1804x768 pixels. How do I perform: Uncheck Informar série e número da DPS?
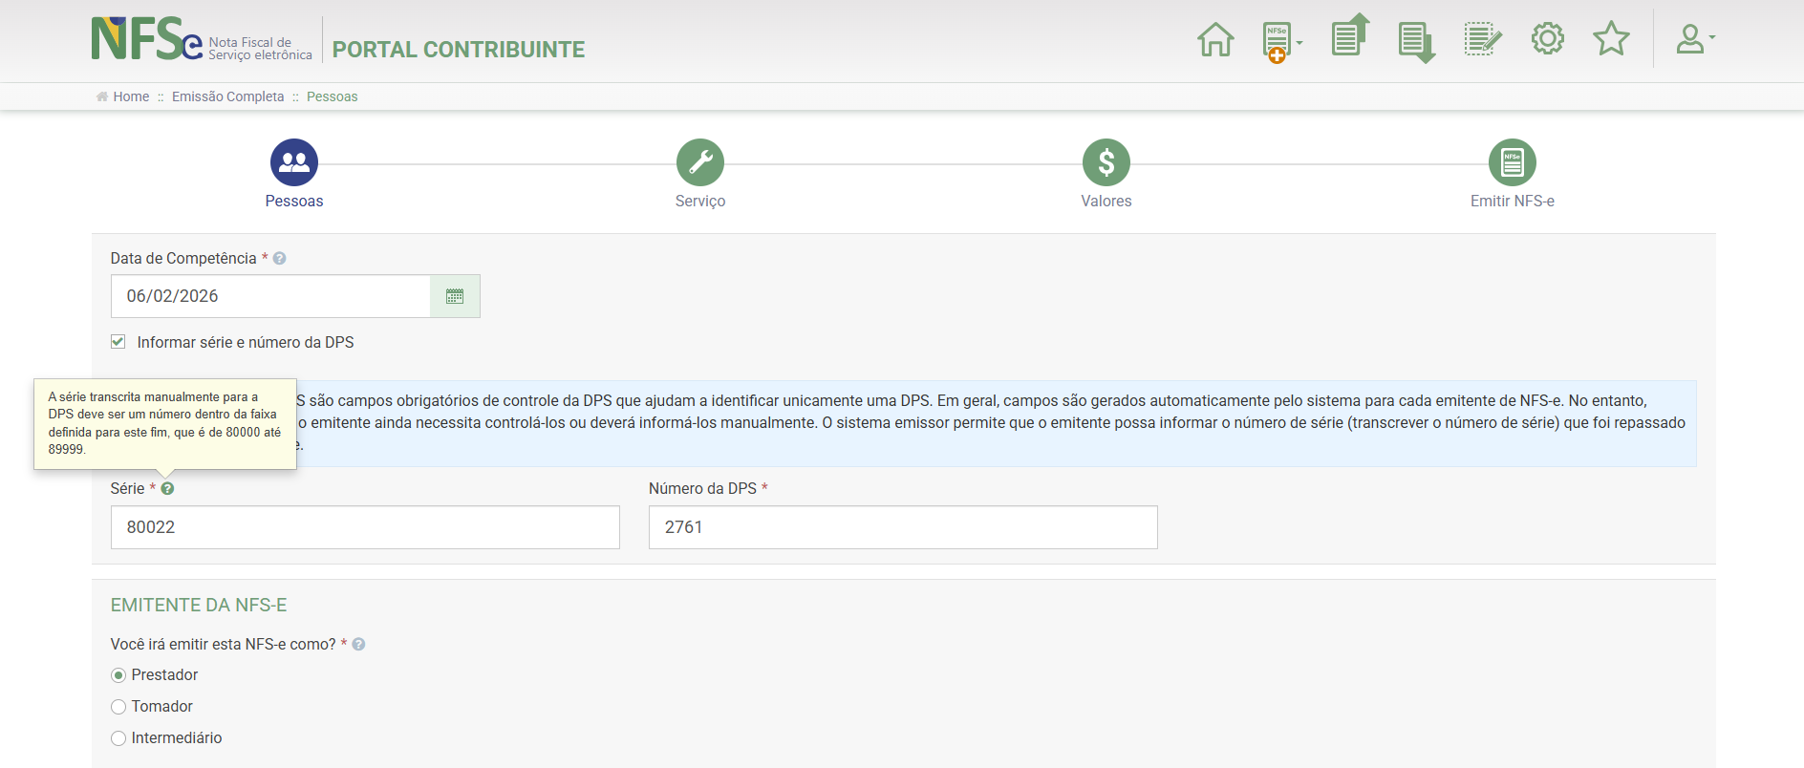tap(118, 342)
